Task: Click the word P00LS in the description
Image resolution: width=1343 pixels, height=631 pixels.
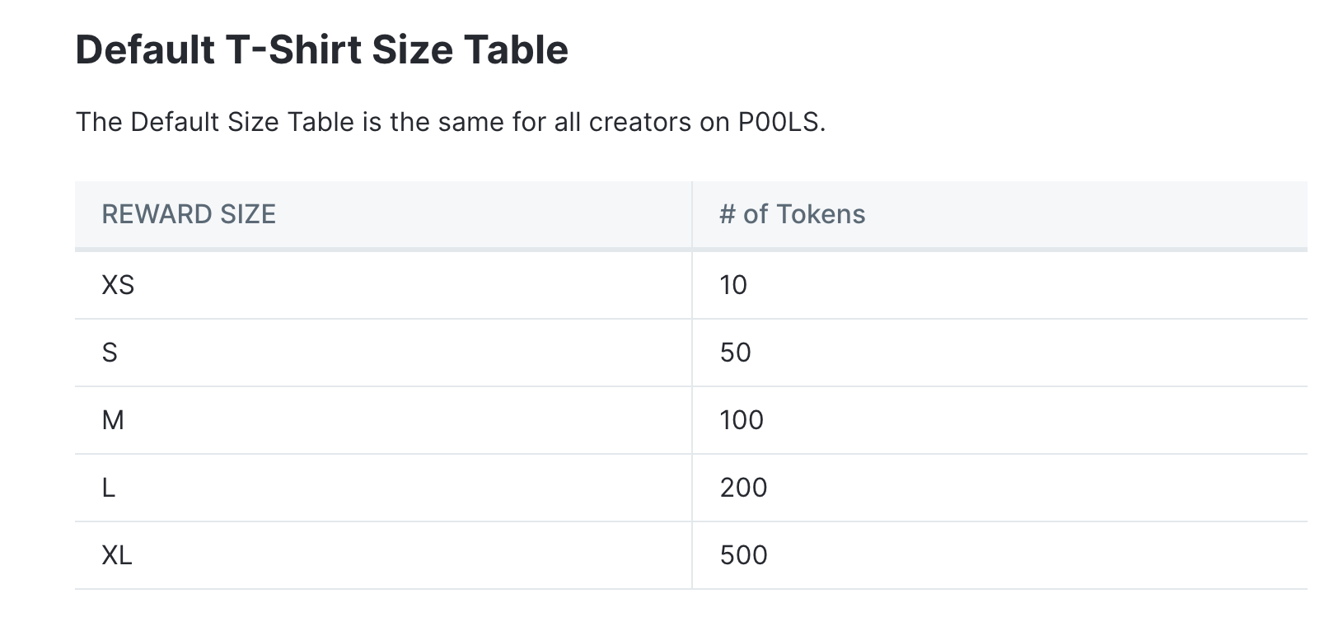Action: pyautogui.click(x=779, y=122)
